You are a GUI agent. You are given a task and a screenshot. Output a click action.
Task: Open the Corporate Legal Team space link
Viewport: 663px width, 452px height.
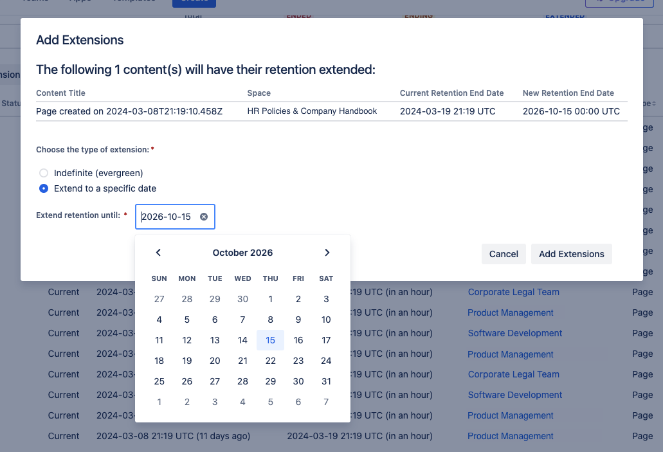(513, 292)
